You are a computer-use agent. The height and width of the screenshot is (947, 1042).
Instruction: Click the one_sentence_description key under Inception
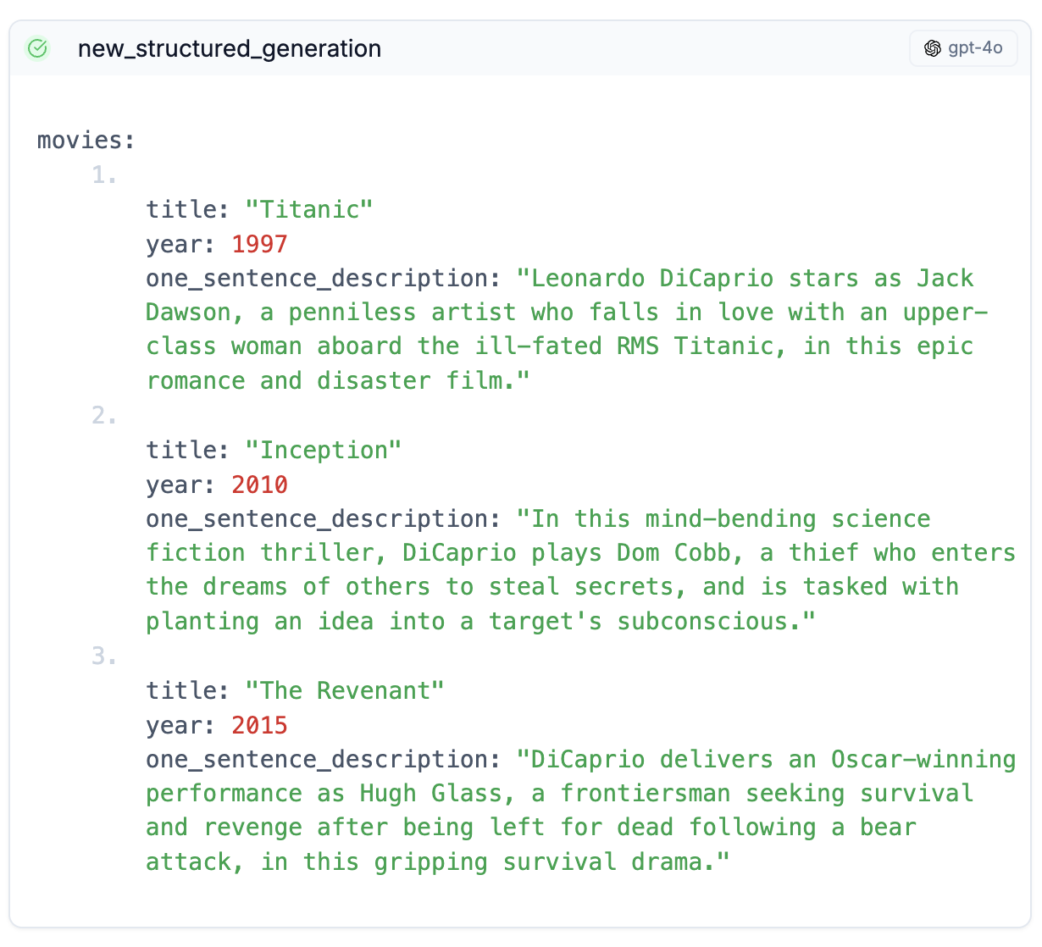tap(324, 518)
